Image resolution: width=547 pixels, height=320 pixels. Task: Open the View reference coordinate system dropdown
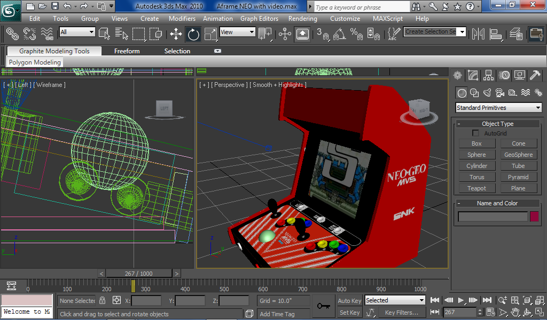(x=238, y=32)
